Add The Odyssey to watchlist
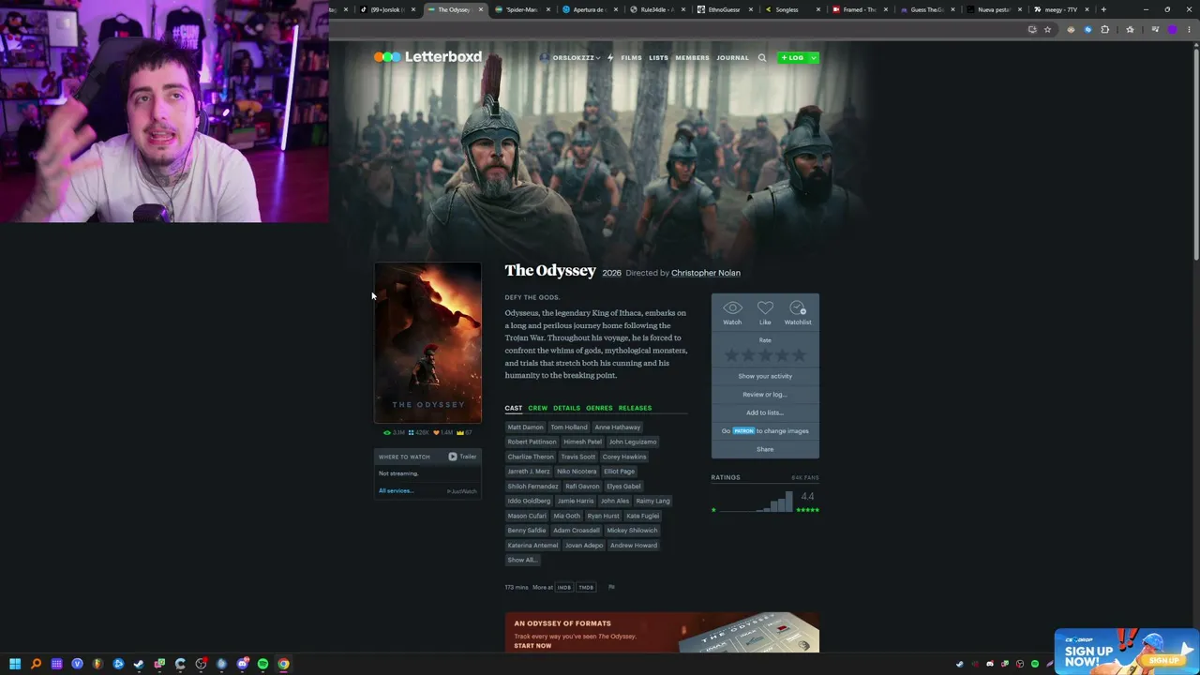 (x=798, y=312)
